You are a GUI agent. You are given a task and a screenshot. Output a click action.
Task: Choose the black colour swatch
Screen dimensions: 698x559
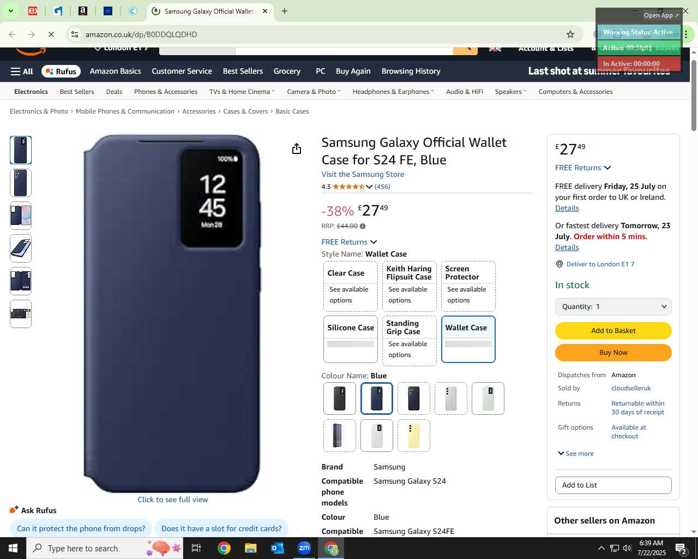[339, 399]
